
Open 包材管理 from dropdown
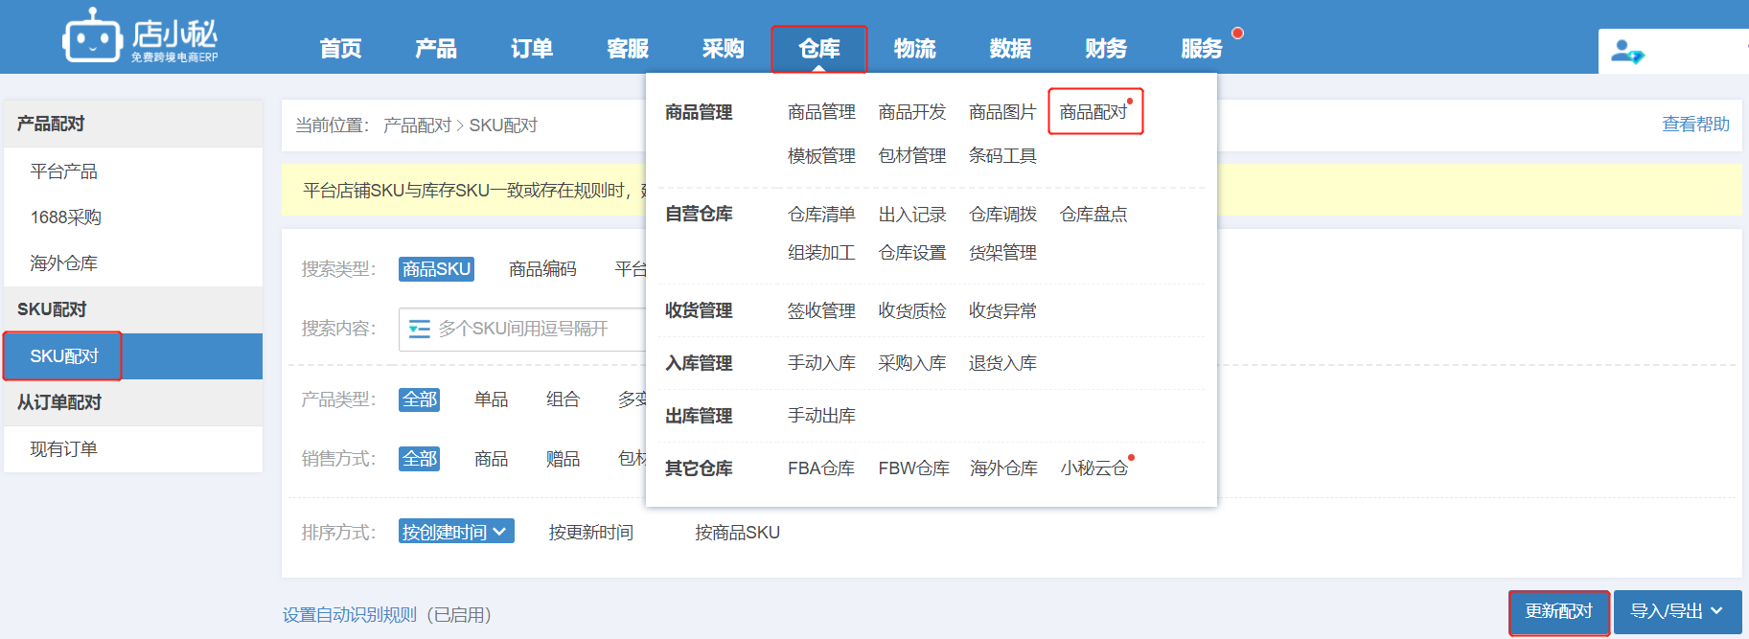(912, 155)
